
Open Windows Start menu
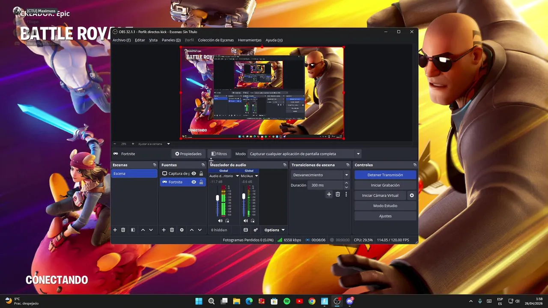[199, 301]
